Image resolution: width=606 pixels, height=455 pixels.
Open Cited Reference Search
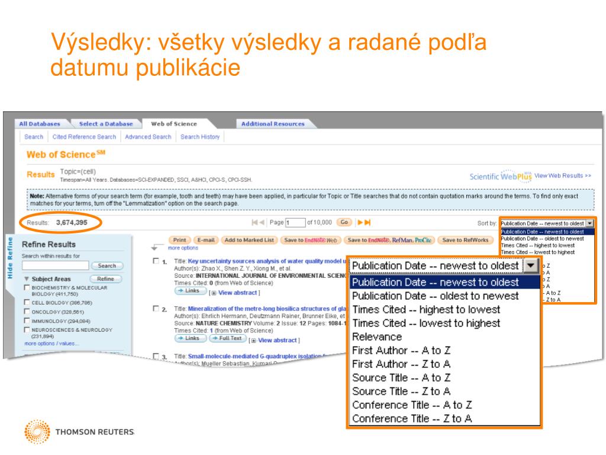point(84,137)
